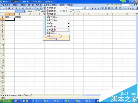
Task: Select column header C
Action: click(x=30, y=14)
